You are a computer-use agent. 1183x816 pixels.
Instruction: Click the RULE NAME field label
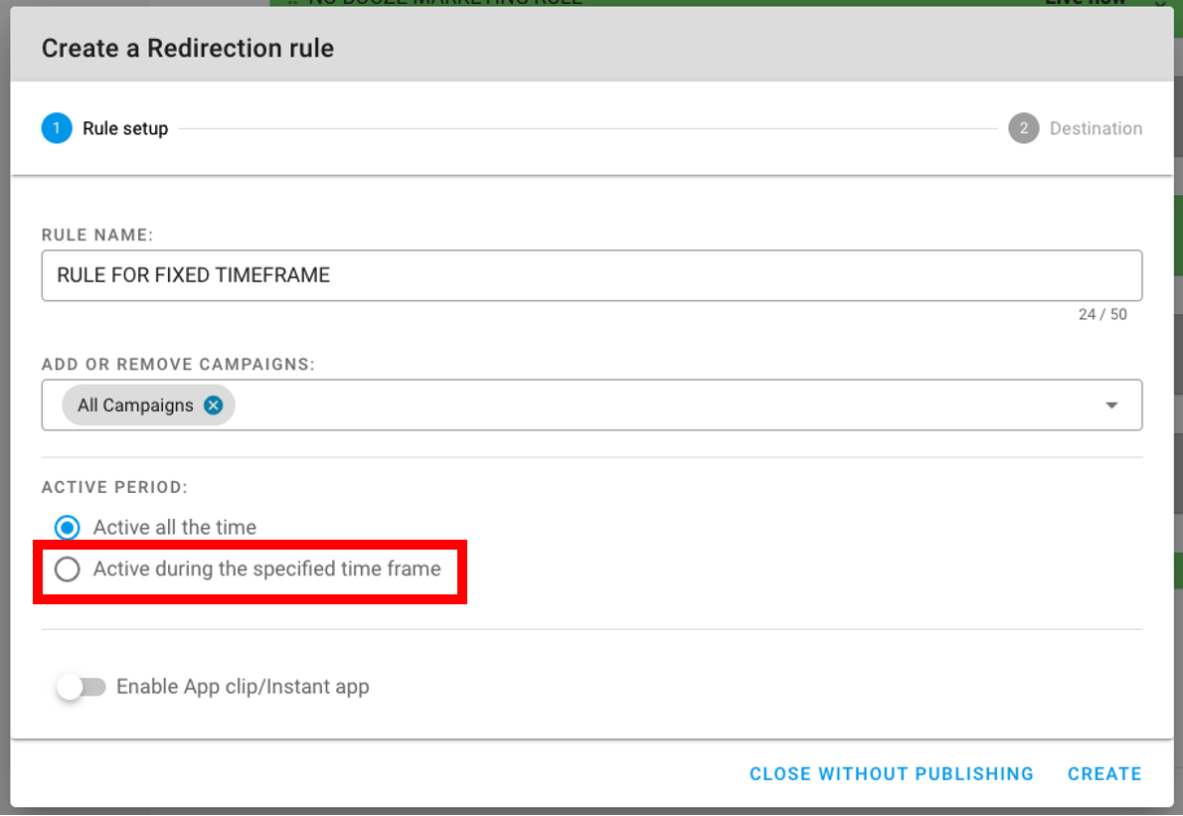(x=97, y=235)
